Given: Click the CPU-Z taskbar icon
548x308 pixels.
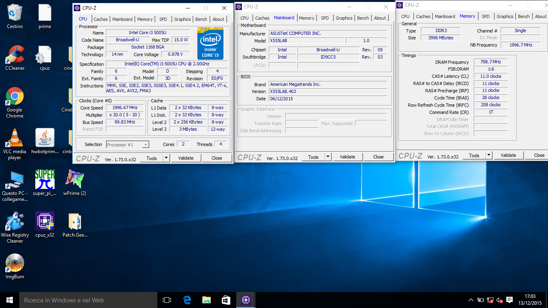Looking at the screenshot, I should click(x=246, y=300).
